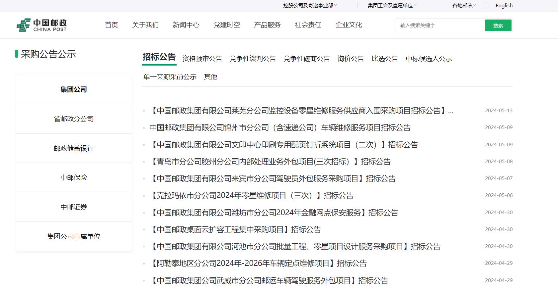
Task: Expand 控股公司及寄递事业部 dropdown
Action: [x=310, y=5]
